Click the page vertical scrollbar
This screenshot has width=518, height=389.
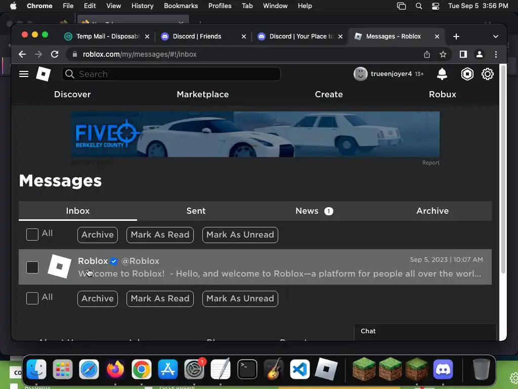point(503,169)
